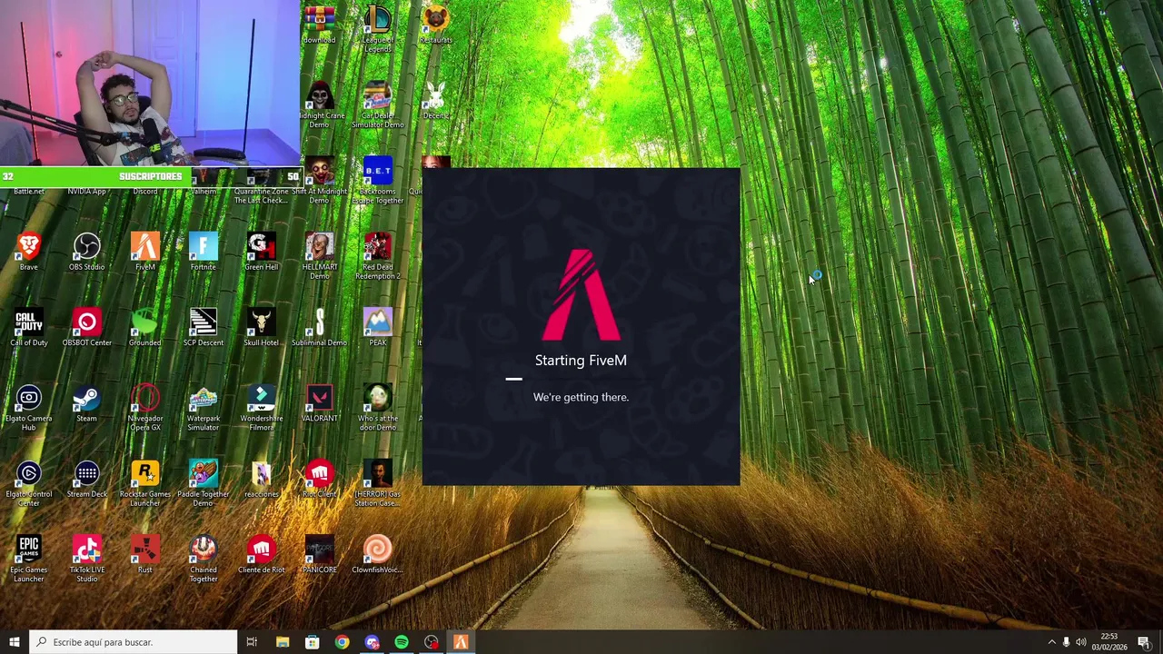Image resolution: width=1163 pixels, height=654 pixels.
Task: Select Backrooms Escape Together B.E.T icon
Action: [377, 180]
